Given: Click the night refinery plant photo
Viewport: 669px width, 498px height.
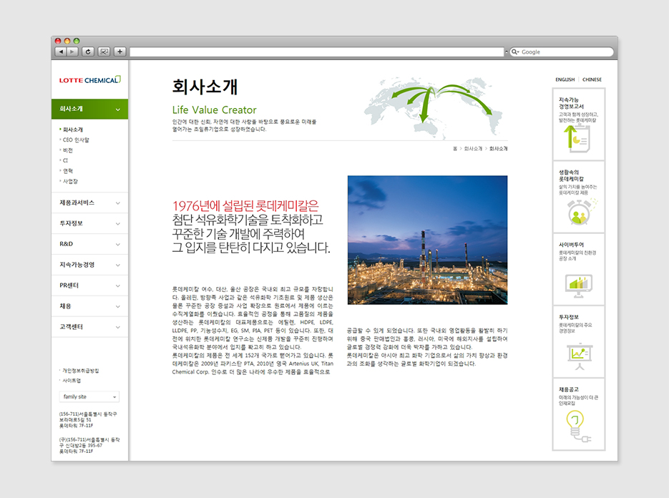Looking at the screenshot, I should tap(427, 240).
